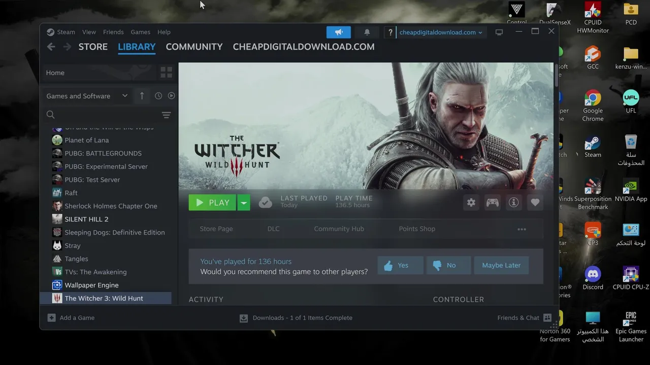Viewport: 650px width, 365px height.
Task: Open the Store Page link
Action: (216, 229)
